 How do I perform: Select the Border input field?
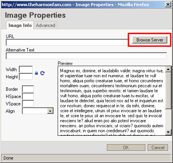[x=28, y=89]
